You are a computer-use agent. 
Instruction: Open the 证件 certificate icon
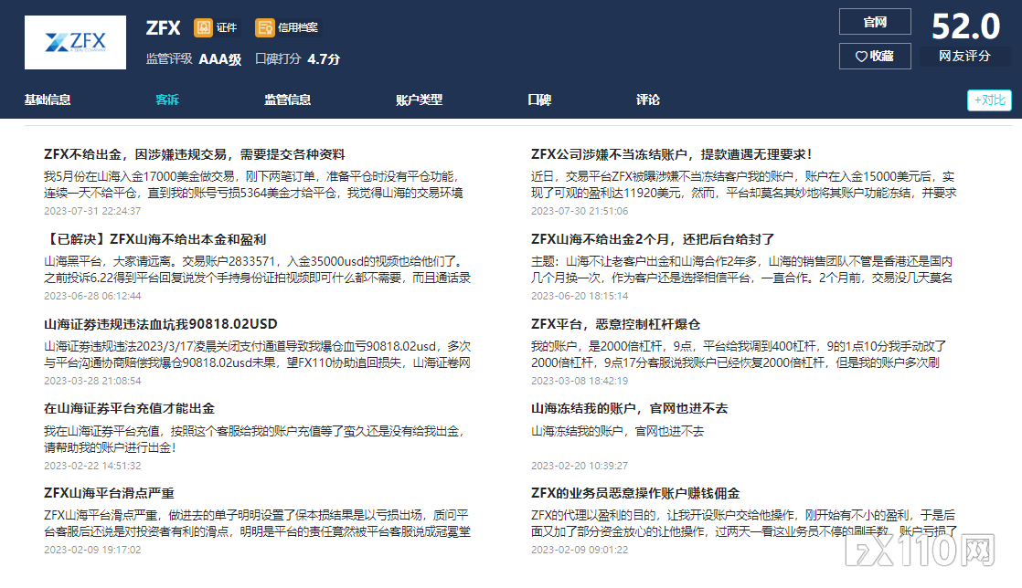pyautogui.click(x=203, y=27)
